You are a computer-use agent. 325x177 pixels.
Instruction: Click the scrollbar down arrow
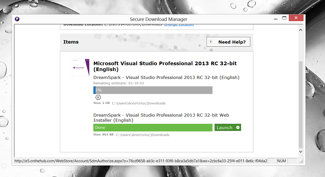point(300,151)
